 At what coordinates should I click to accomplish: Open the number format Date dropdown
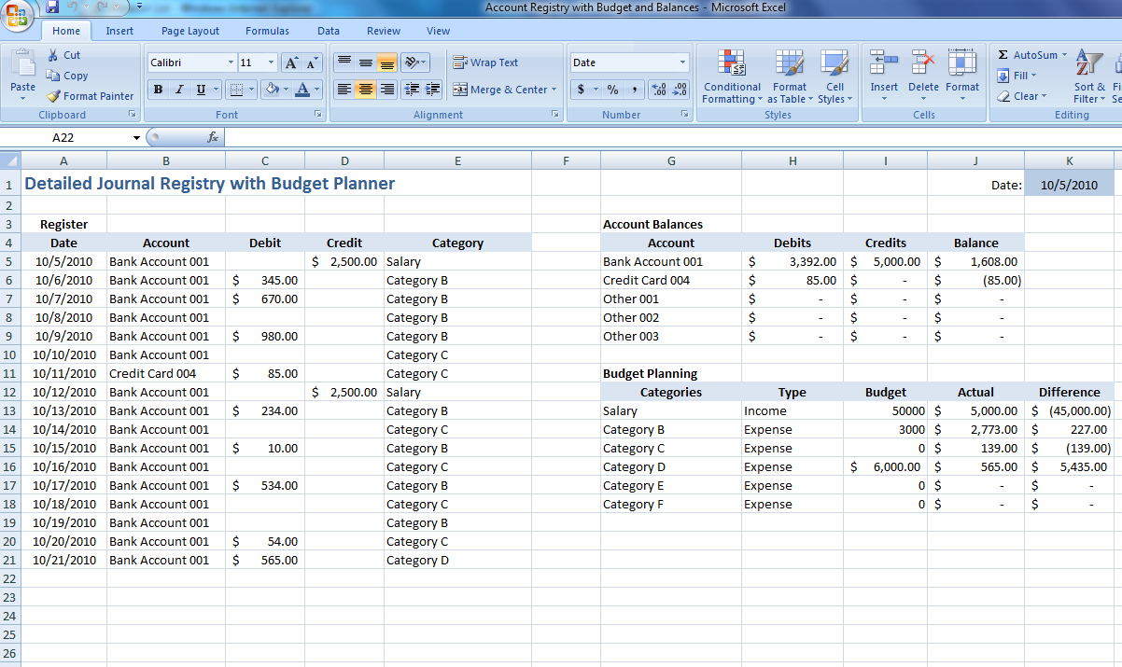682,63
